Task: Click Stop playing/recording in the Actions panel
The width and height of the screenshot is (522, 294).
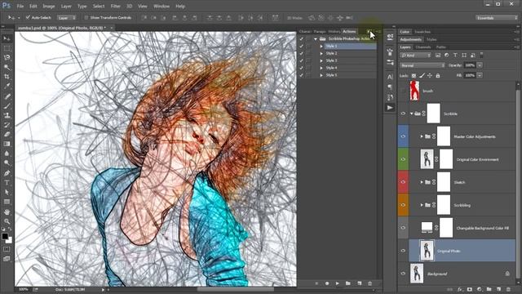Action: pyautogui.click(x=316, y=283)
